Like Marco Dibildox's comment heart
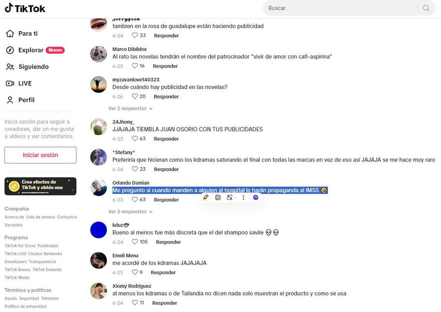 [135, 66]
